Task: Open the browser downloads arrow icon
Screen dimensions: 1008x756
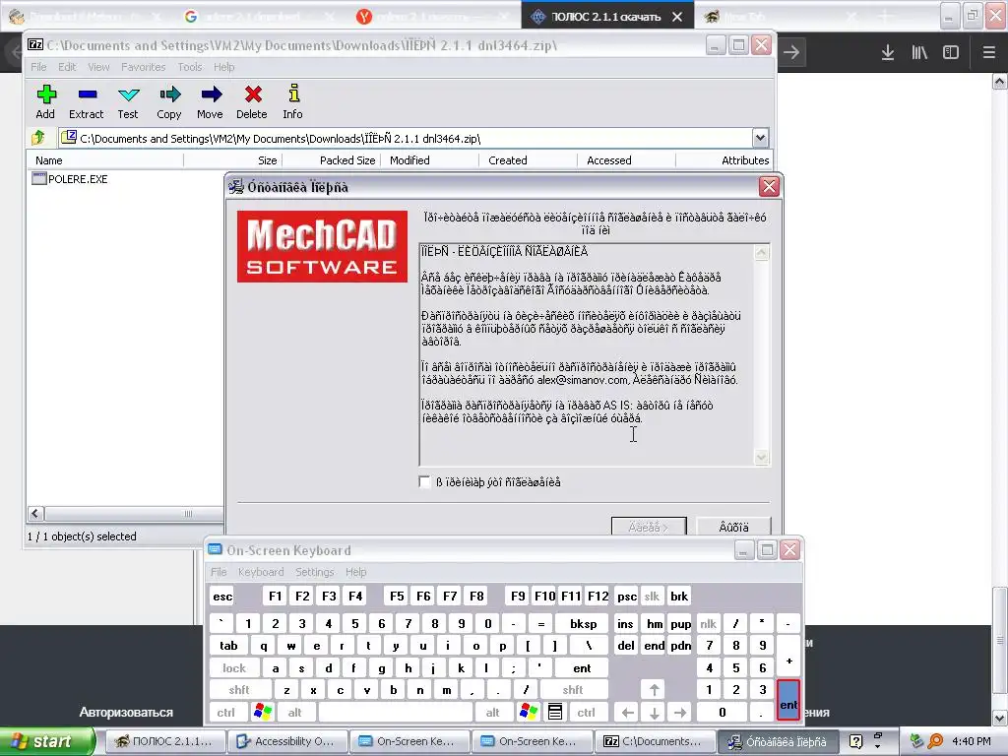Action: pos(888,52)
